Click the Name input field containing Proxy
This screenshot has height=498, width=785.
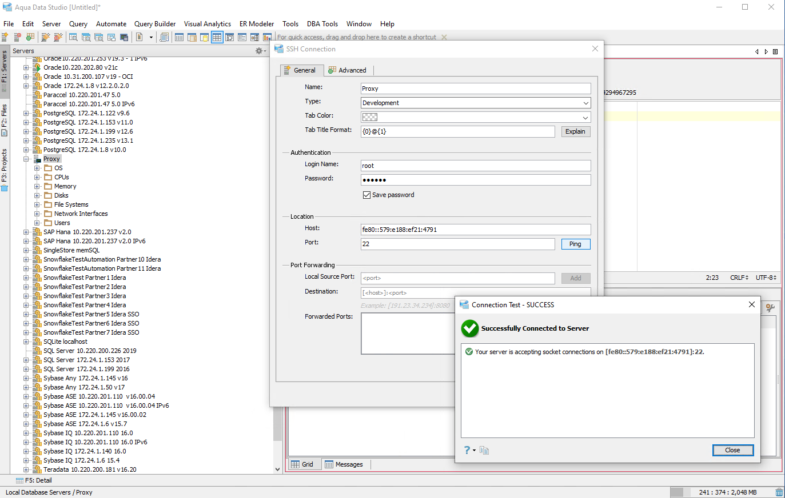pyautogui.click(x=476, y=89)
